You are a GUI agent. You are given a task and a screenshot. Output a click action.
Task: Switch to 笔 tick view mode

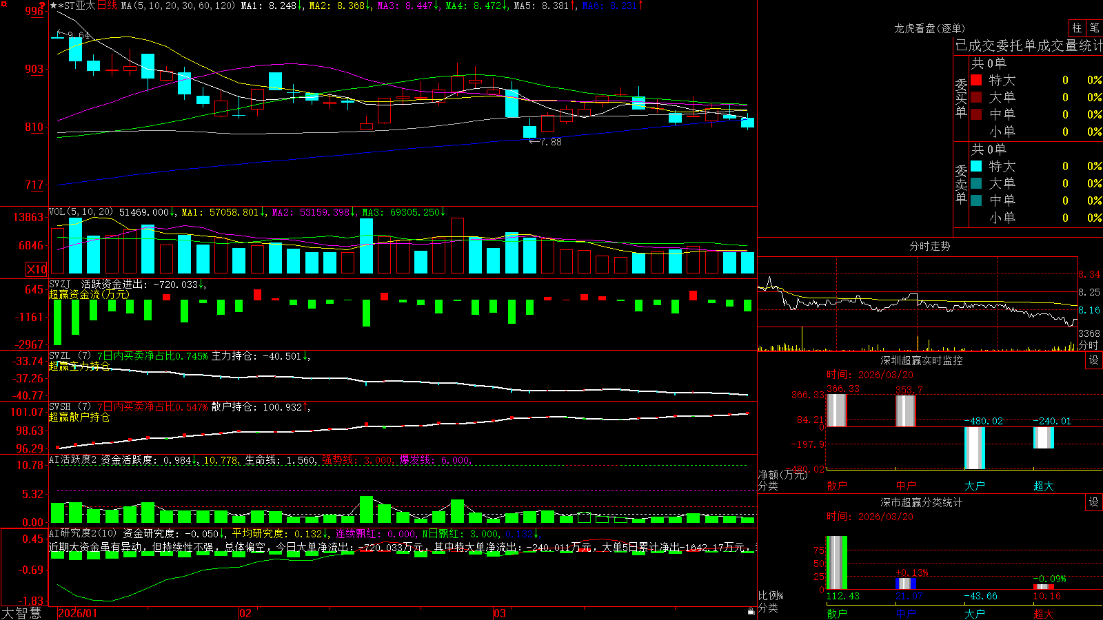click(1094, 28)
